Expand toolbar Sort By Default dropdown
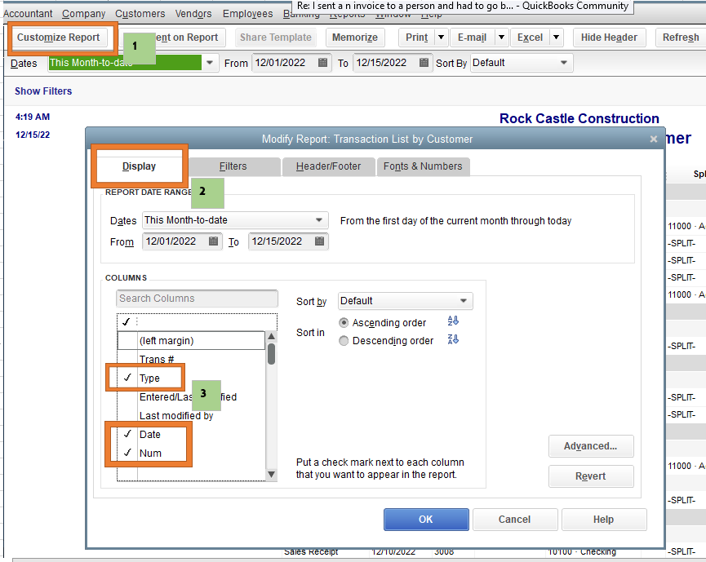This screenshot has width=706, height=562. click(x=564, y=63)
